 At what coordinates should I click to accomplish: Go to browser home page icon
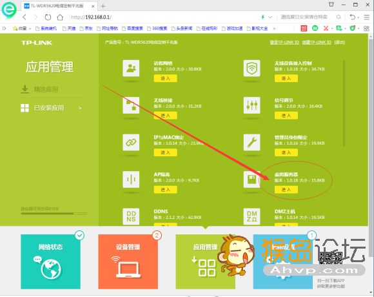tap(60, 17)
